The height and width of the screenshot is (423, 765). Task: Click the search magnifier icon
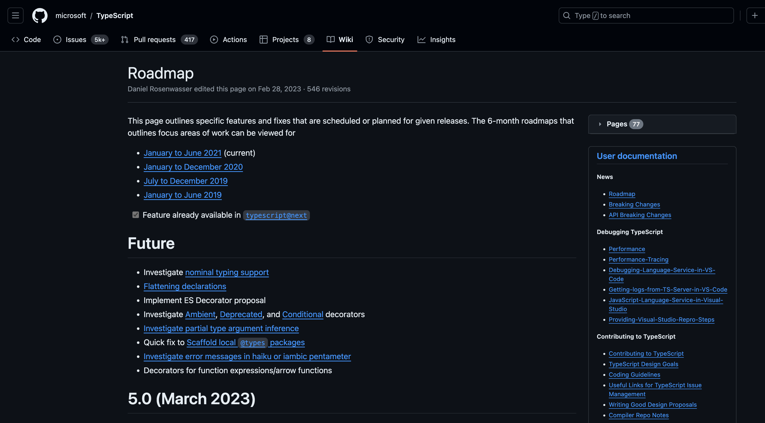[567, 16]
